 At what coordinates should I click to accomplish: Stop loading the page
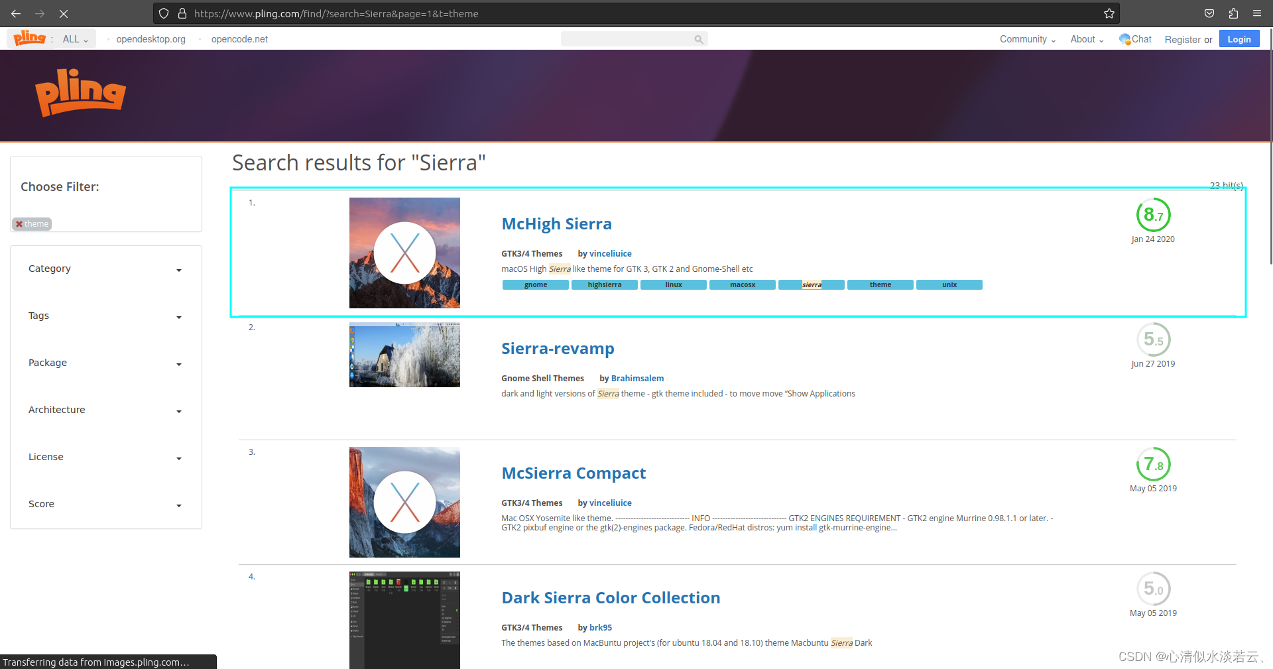(x=64, y=13)
